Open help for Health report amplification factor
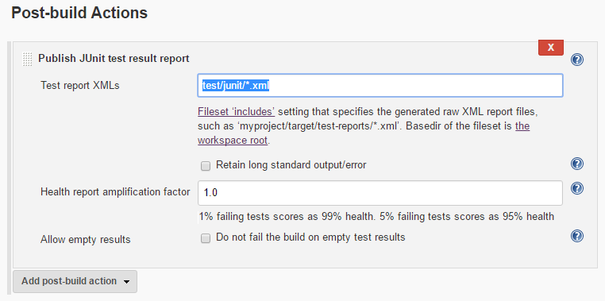 [577, 188]
